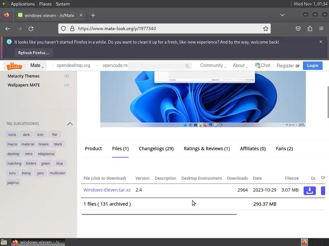329x246 pixels.
Task: Dismiss the Firefox refresh notification
Action: click(x=321, y=42)
